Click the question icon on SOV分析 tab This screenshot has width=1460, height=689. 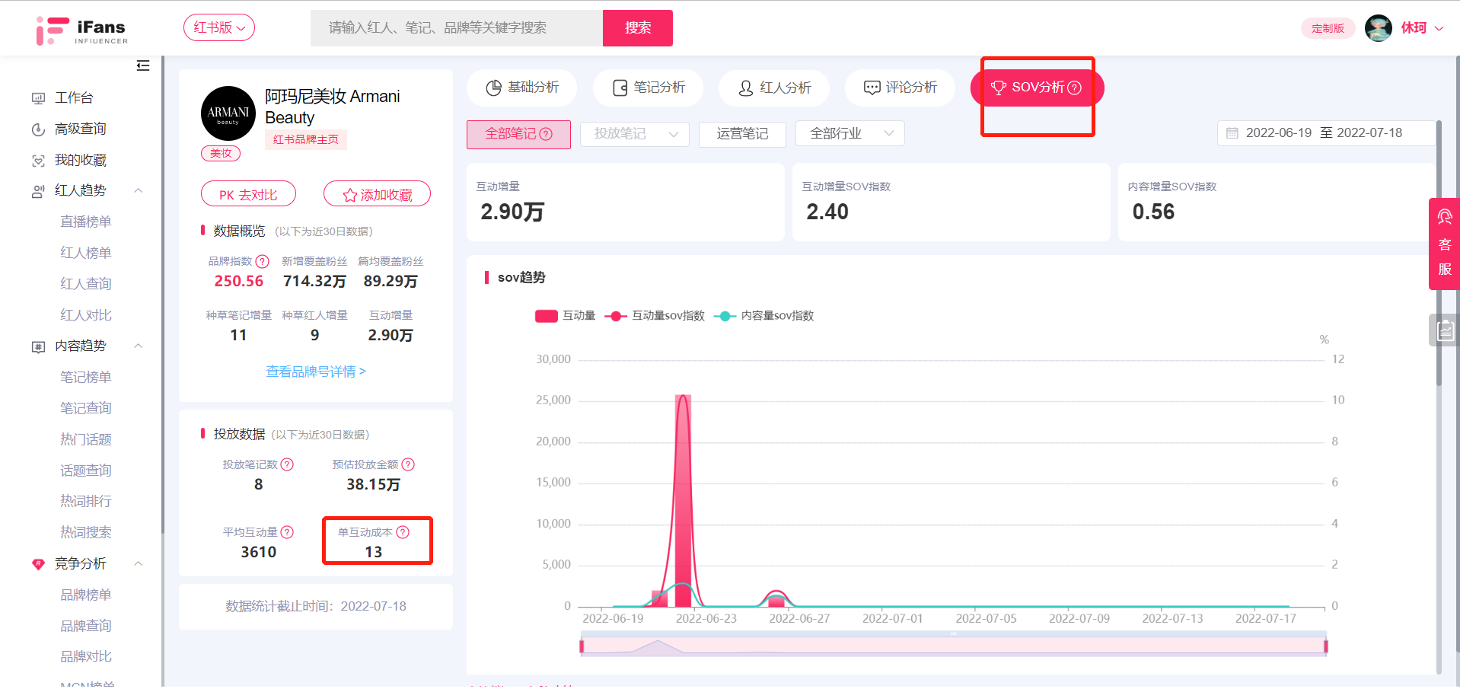click(x=1074, y=88)
